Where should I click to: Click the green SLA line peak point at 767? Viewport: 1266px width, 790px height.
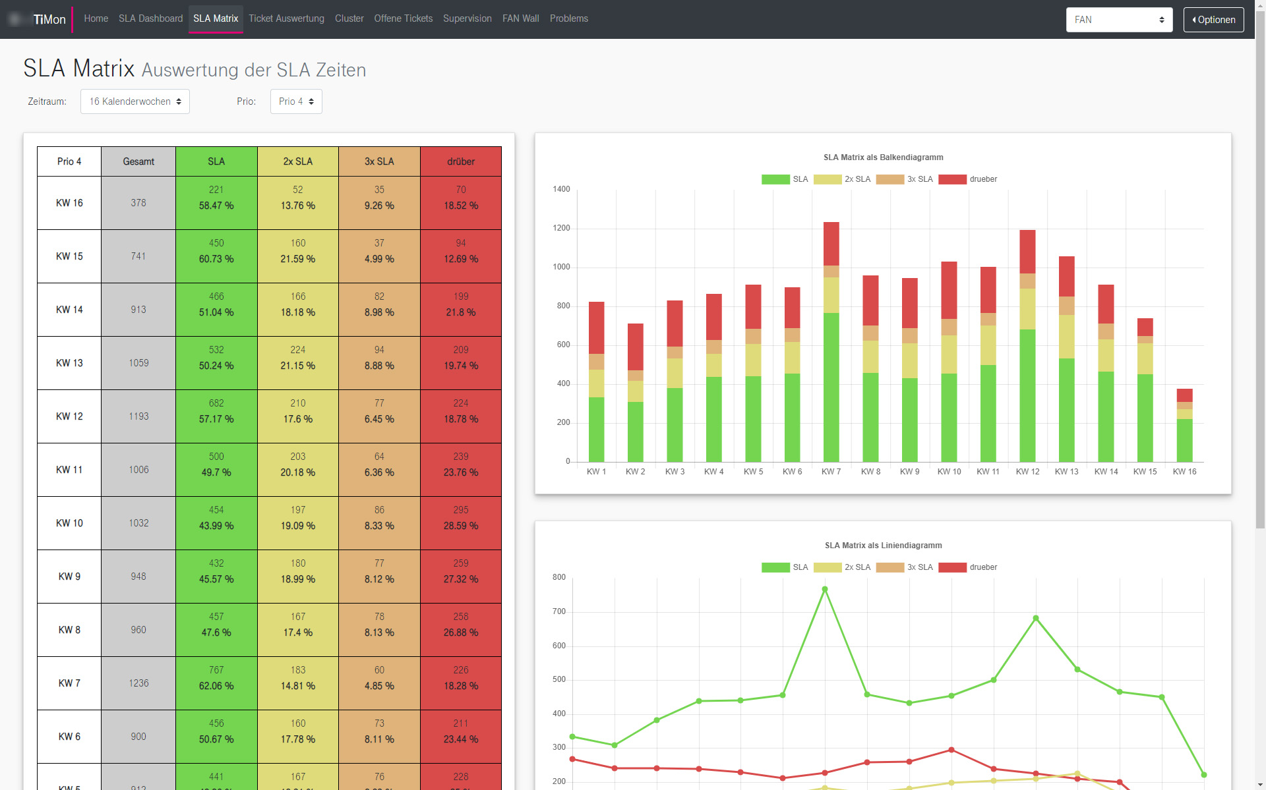825,589
